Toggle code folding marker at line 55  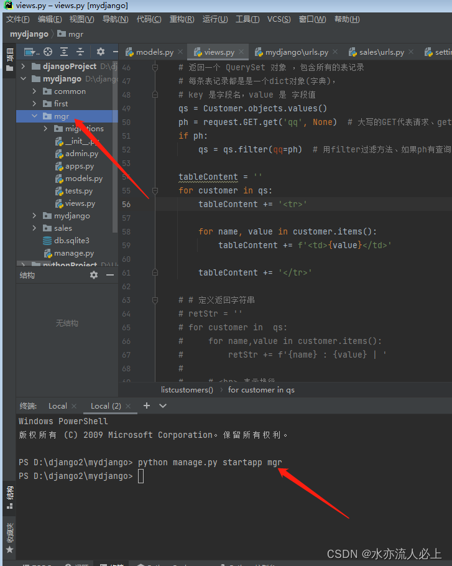pyautogui.click(x=155, y=190)
